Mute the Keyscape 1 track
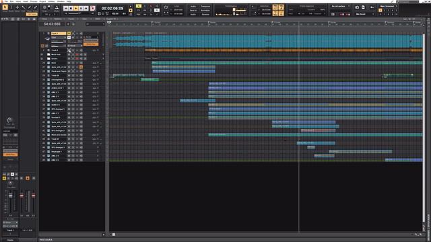The height and width of the screenshot is (242, 431). pos(69,151)
